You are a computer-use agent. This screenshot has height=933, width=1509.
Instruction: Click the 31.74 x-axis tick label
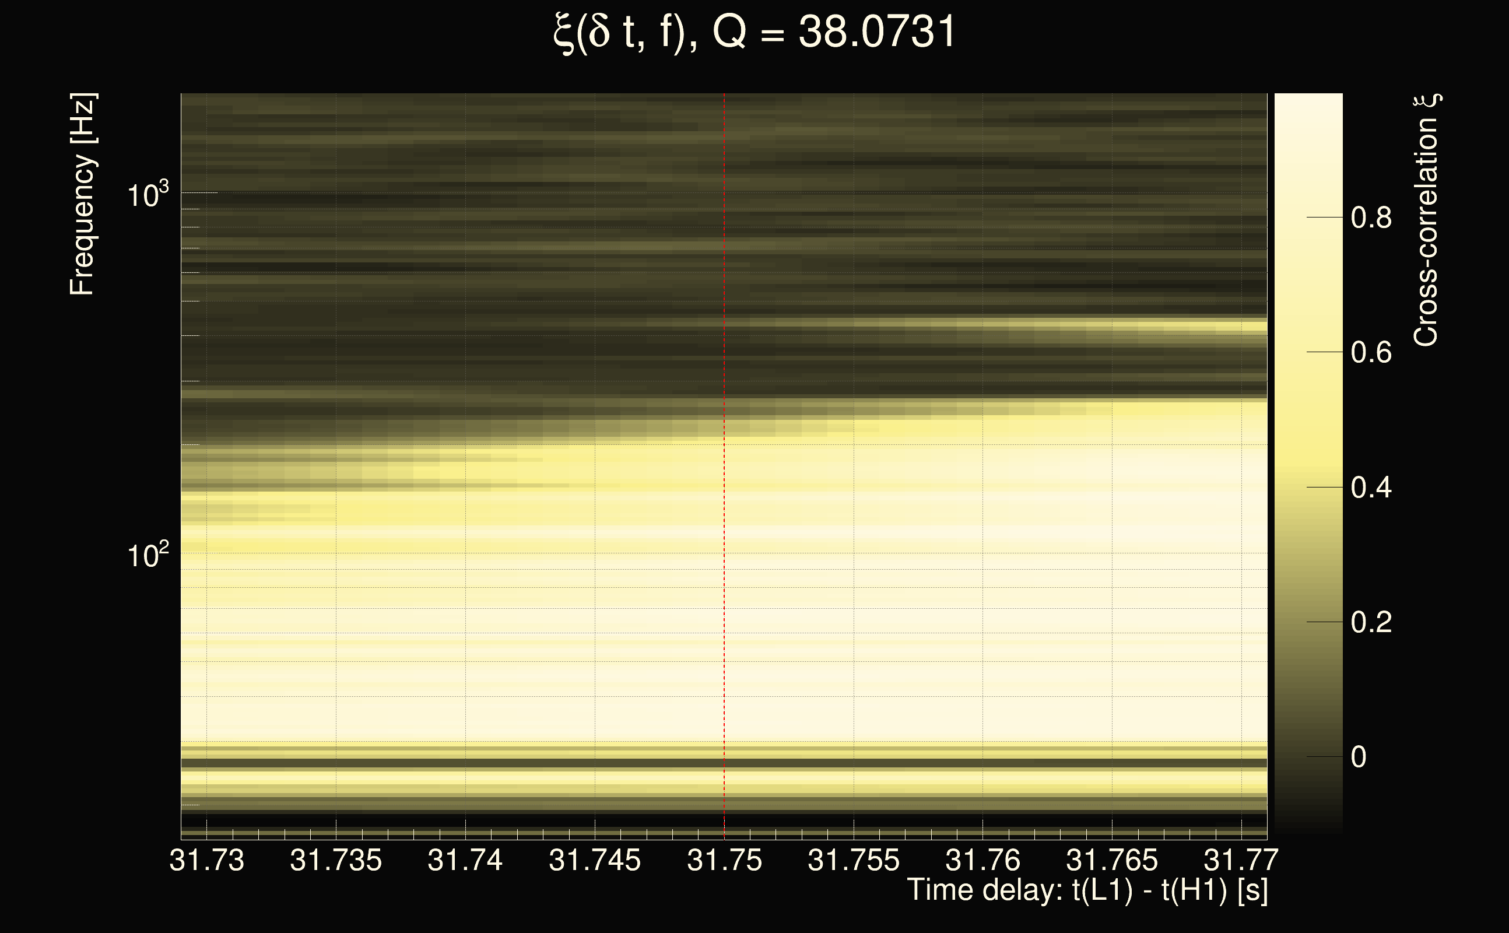[465, 860]
